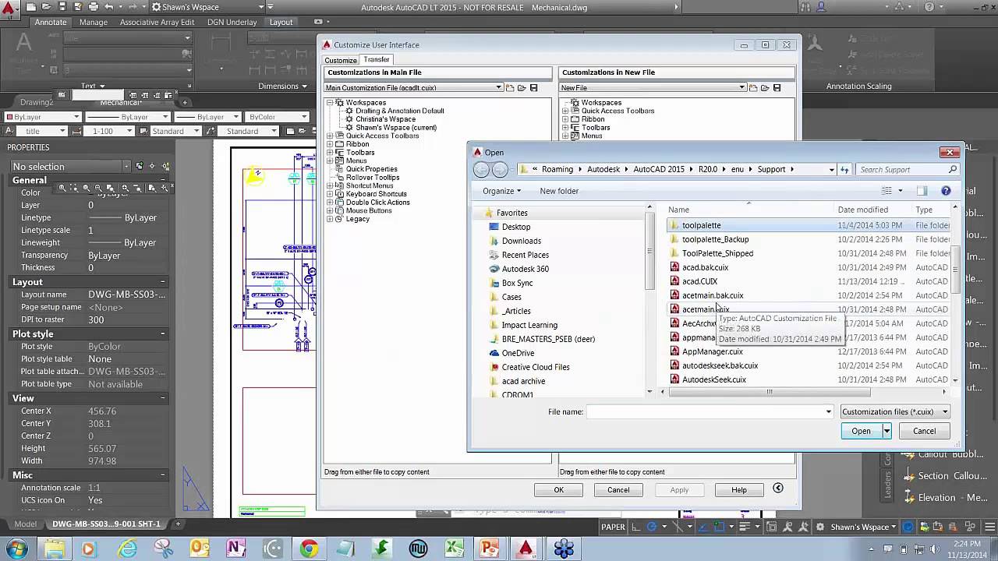Click the arrow beside Open button
The height and width of the screenshot is (561, 998).
point(887,431)
